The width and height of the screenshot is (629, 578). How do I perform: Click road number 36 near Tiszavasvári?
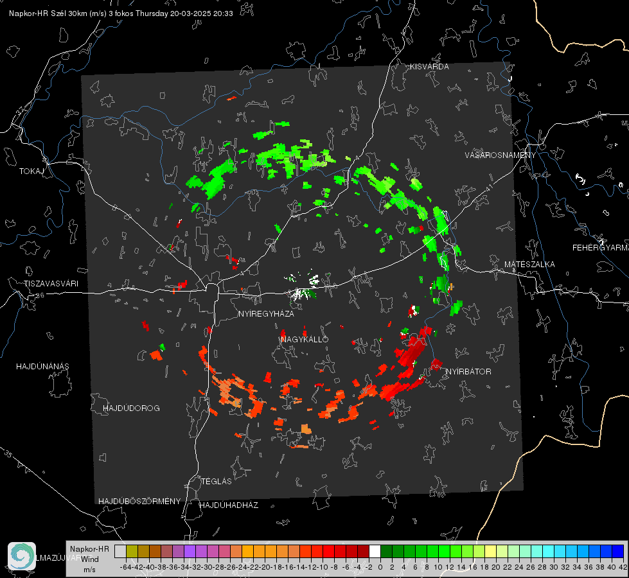pyautogui.click(x=40, y=295)
